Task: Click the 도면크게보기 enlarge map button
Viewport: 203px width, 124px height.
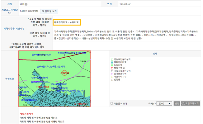Action: [190, 103]
